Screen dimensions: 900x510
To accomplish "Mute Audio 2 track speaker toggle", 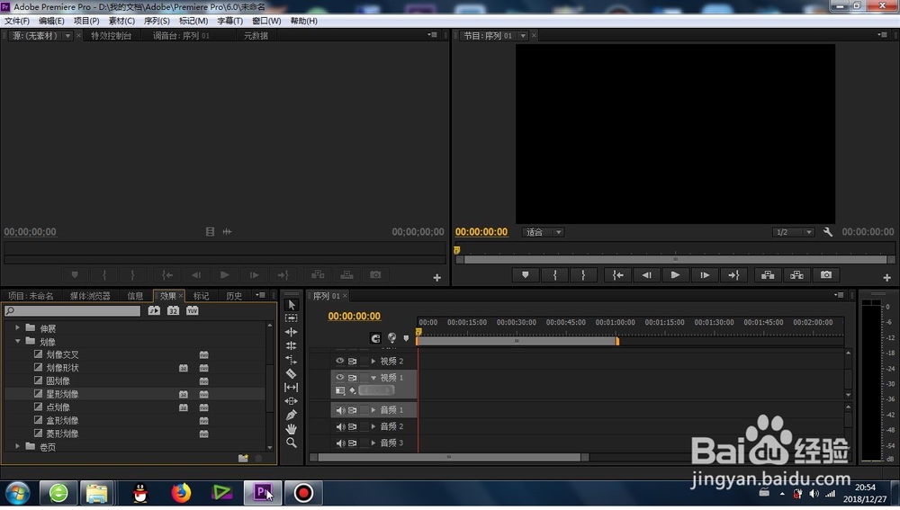I will 340,427.
